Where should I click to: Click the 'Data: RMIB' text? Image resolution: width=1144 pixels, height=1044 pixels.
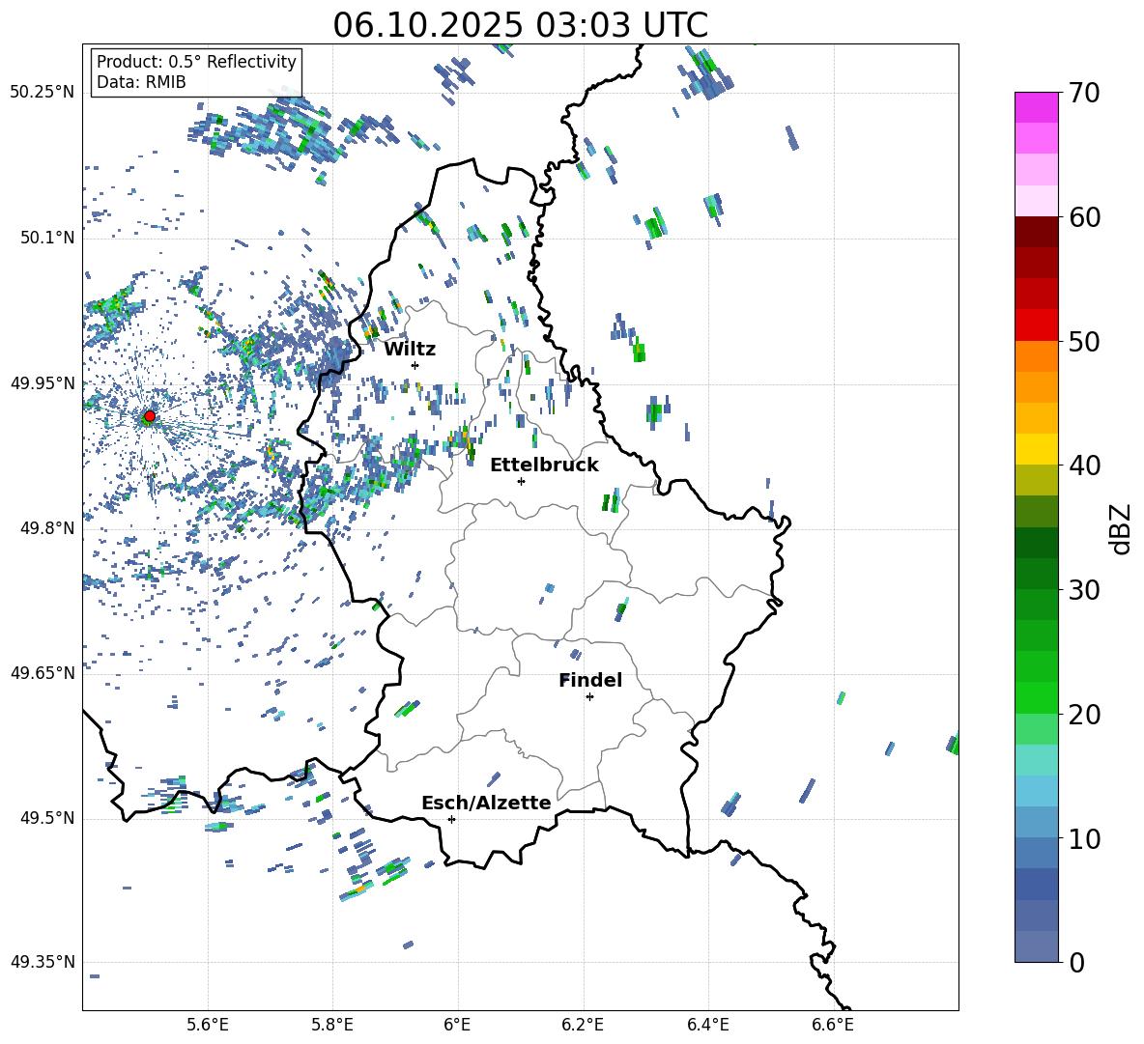click(x=141, y=82)
